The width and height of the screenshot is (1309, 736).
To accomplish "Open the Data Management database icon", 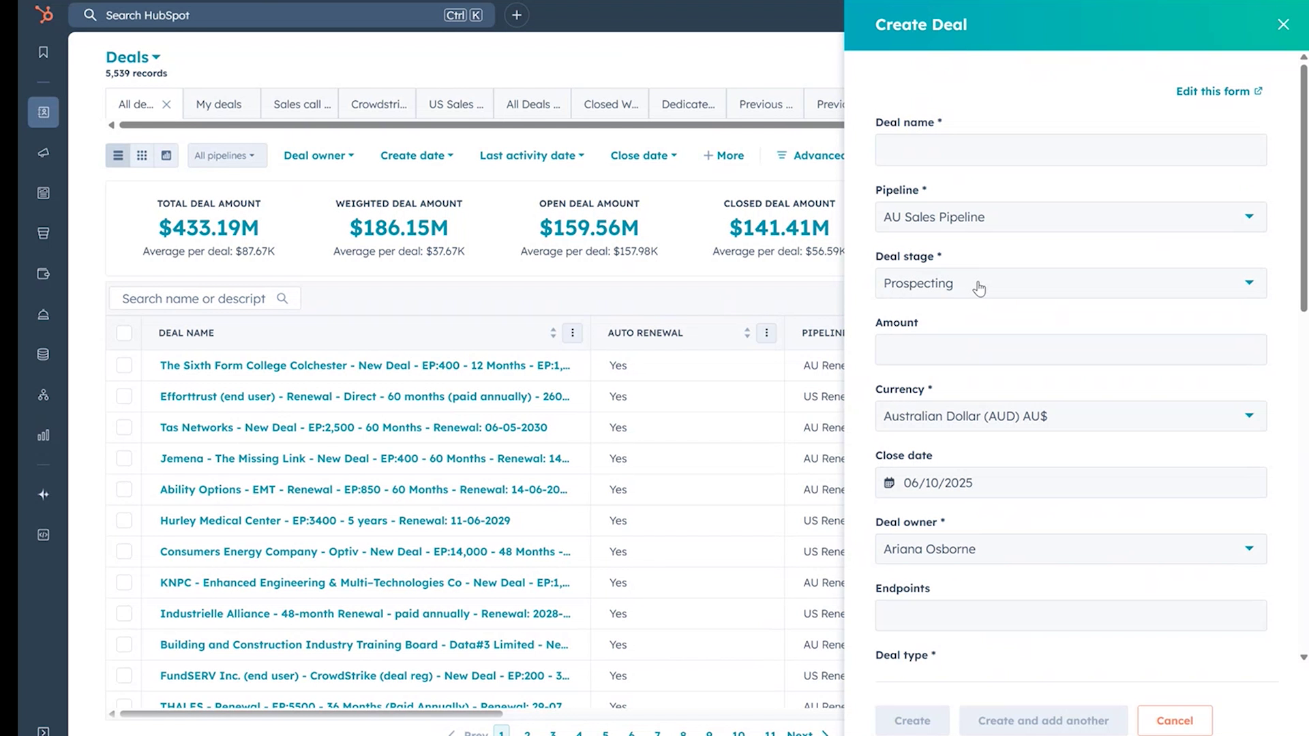I will [x=43, y=354].
